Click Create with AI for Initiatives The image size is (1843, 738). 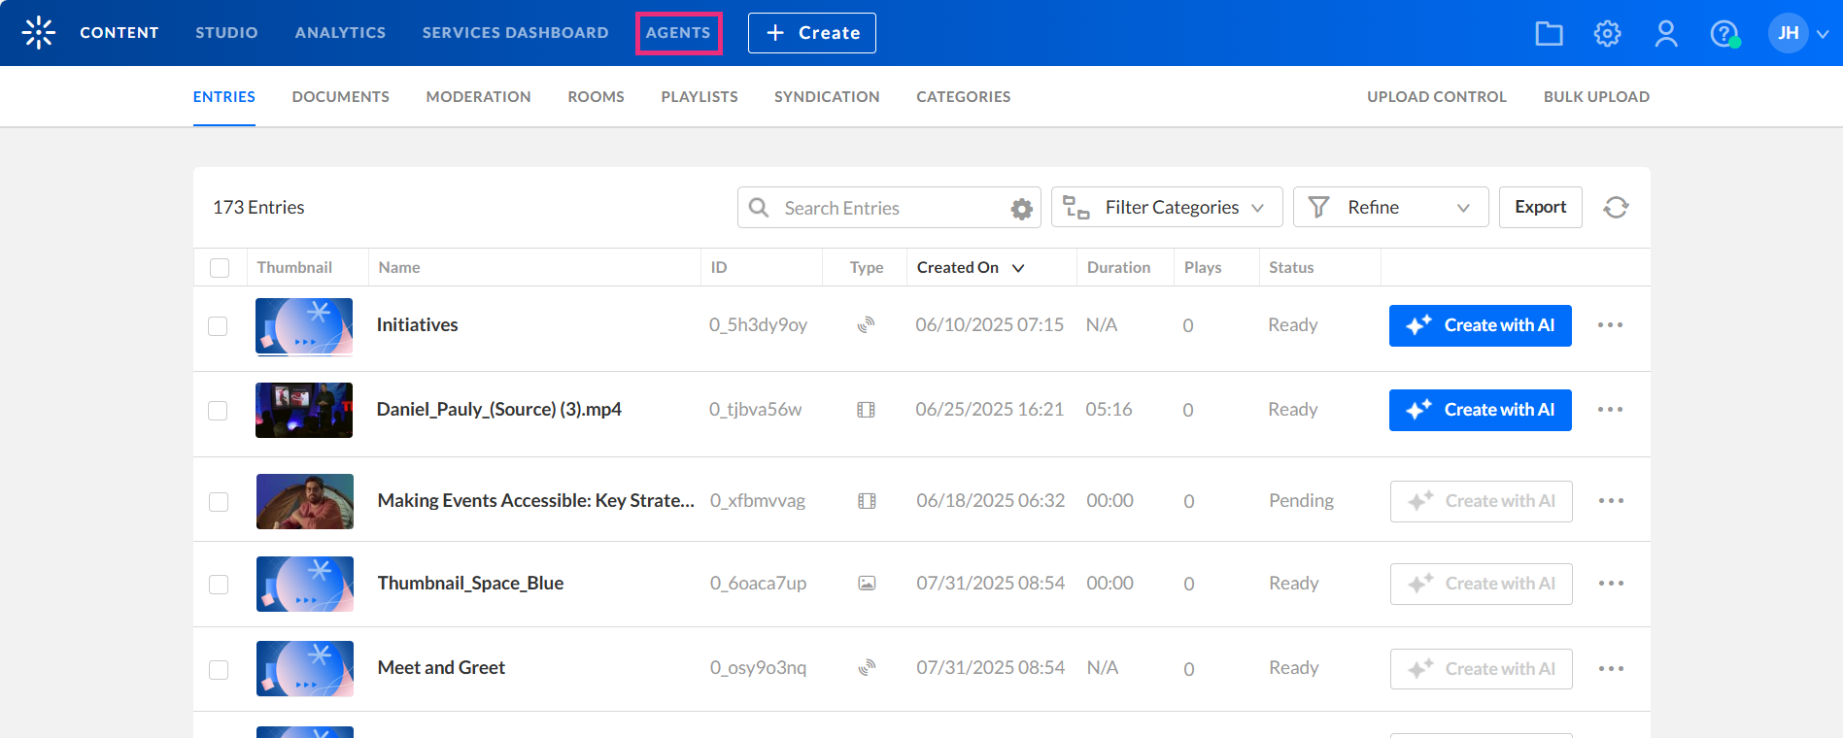point(1480,325)
